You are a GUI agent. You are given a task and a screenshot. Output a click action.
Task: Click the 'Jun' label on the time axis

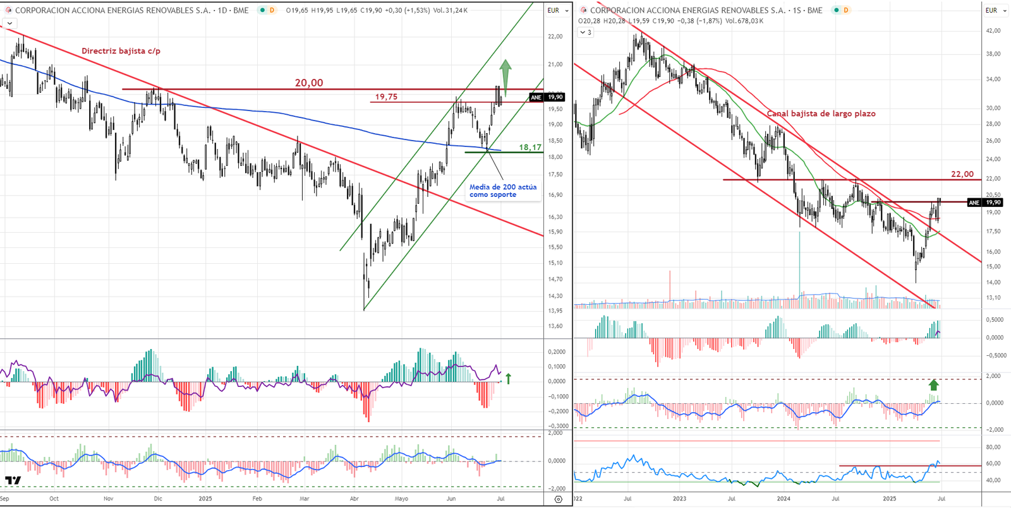(x=451, y=499)
